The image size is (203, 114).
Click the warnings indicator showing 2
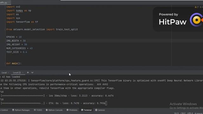pyautogui.click(x=197, y=7)
